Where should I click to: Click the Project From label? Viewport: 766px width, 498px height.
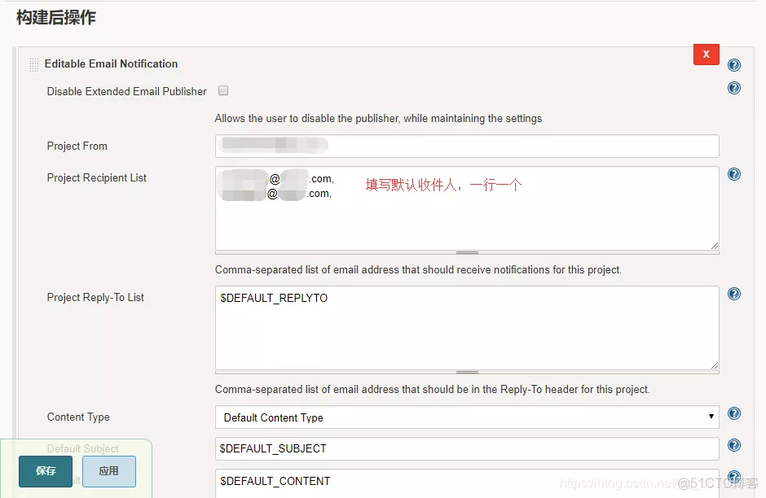[x=77, y=146]
